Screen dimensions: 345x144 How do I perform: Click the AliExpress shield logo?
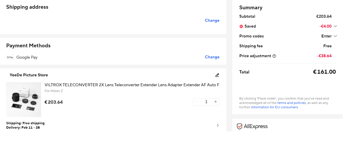[x=240, y=126]
